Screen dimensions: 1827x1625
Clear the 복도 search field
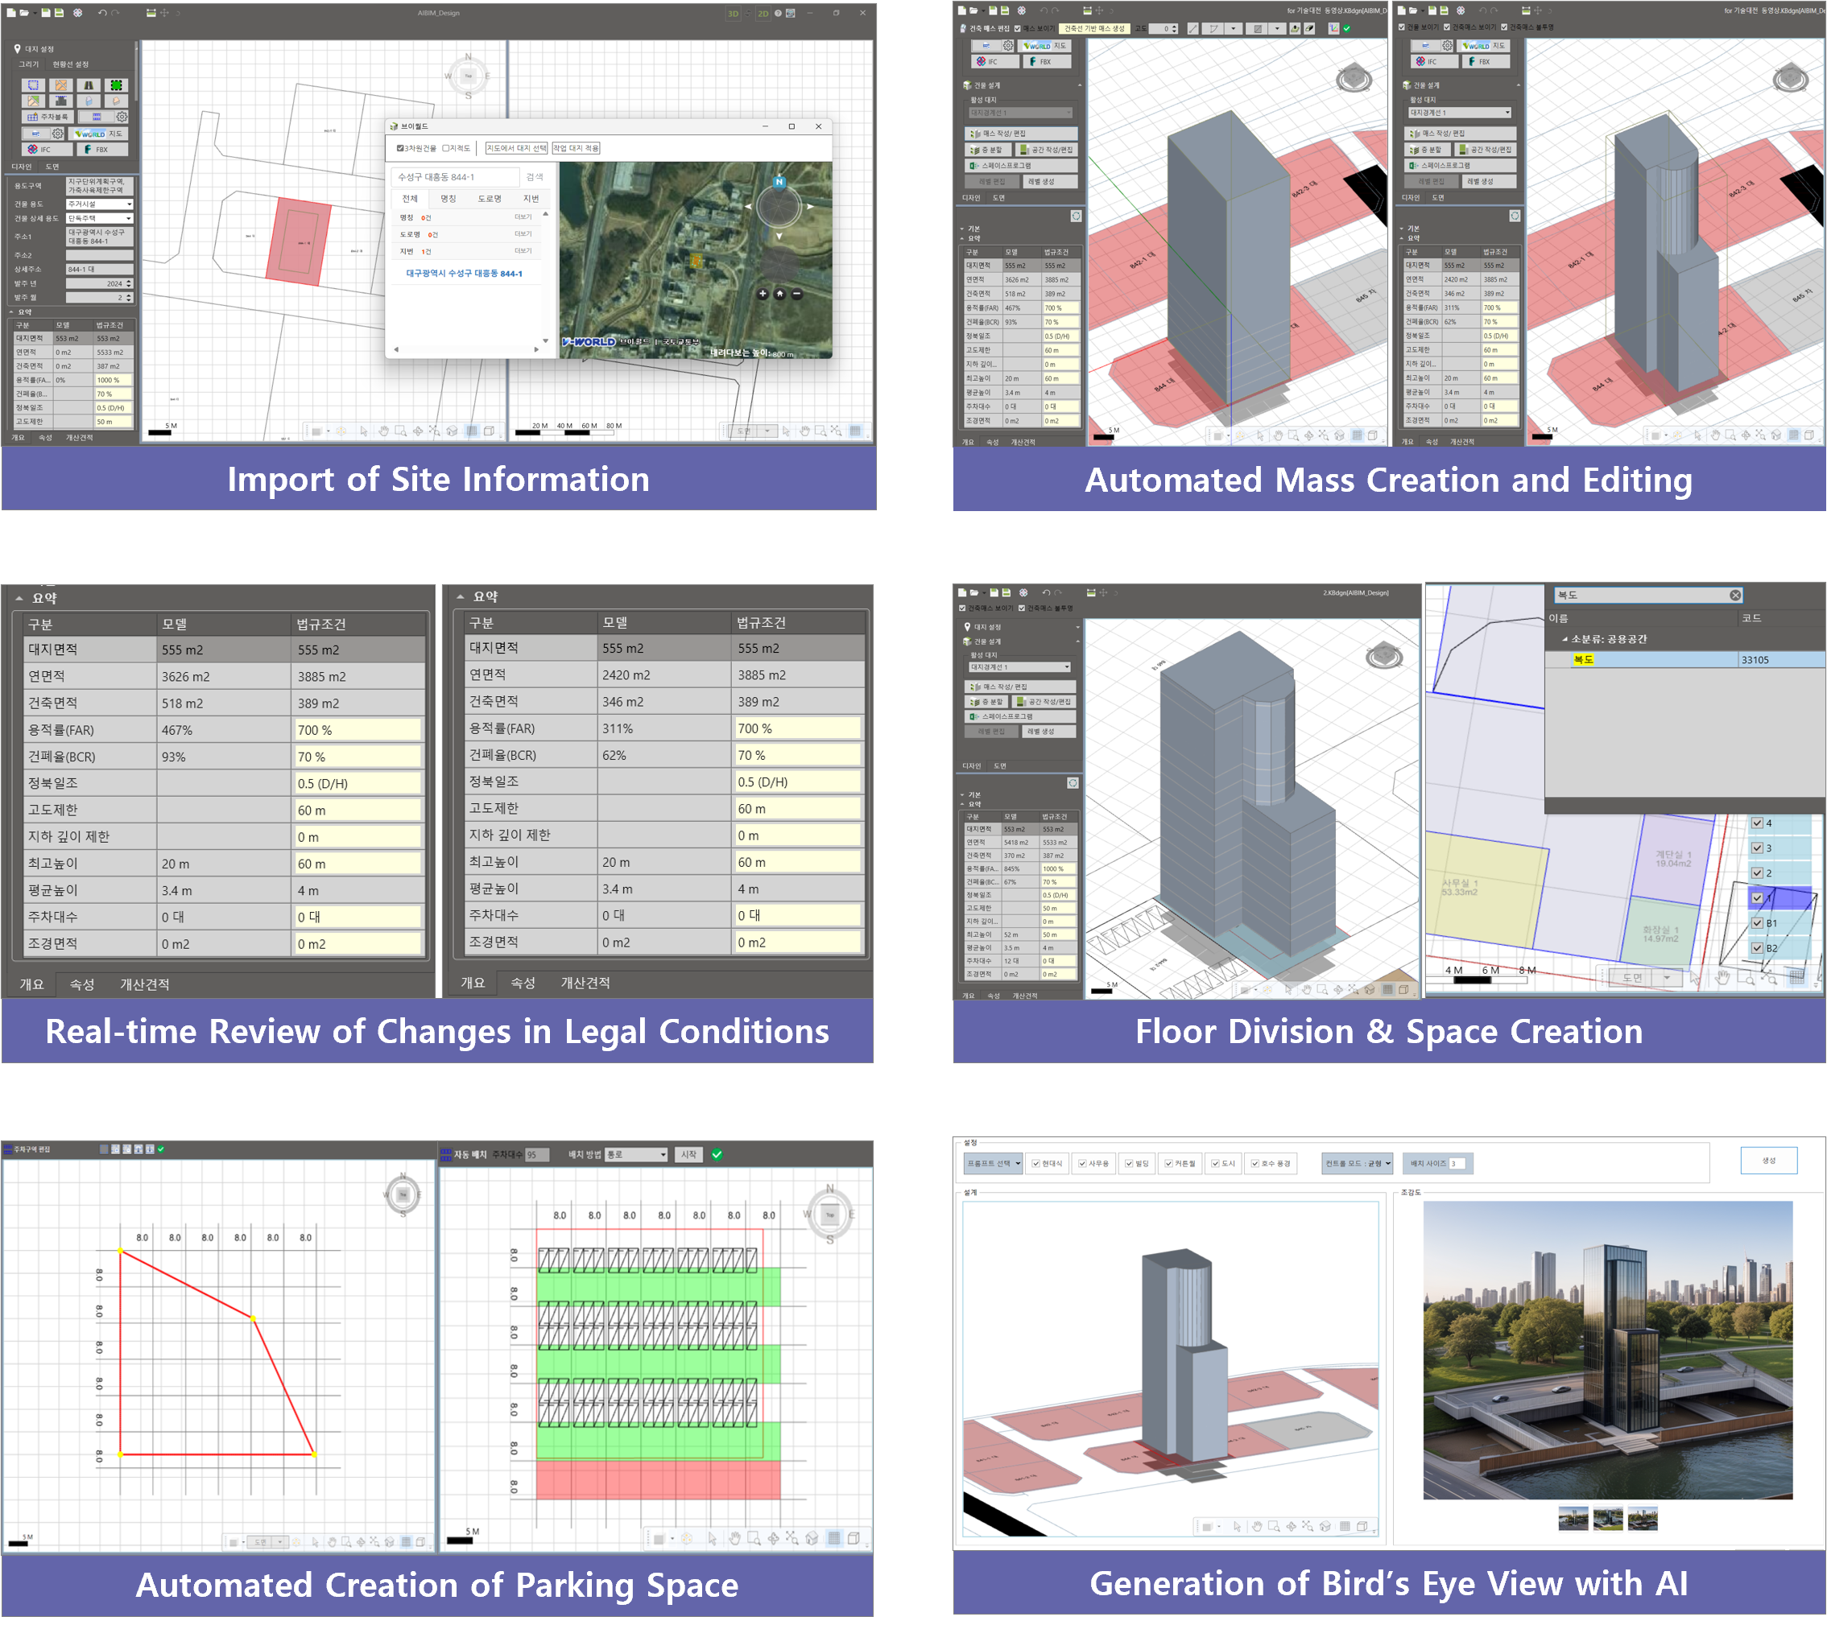[x=1734, y=595]
